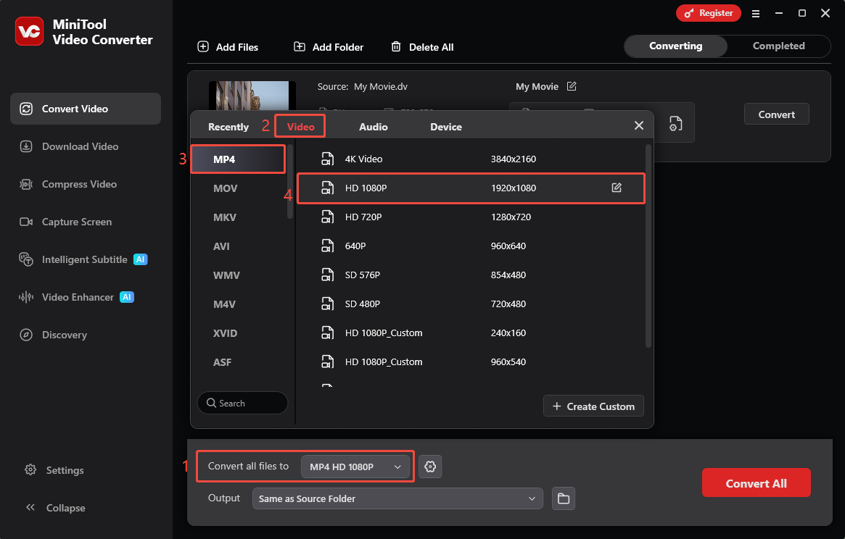The image size is (845, 539).
Task: Click the file settings icon beside Convert
Action: click(x=676, y=124)
